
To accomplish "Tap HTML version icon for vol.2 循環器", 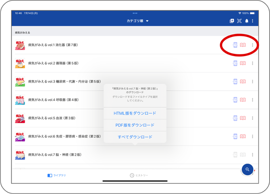I will click(x=235, y=63).
